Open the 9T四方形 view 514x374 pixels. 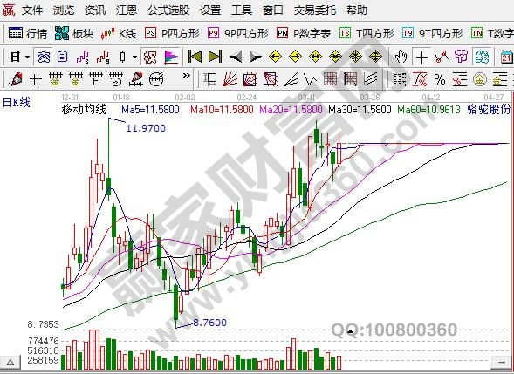coord(432,33)
